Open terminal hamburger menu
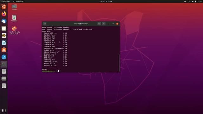The width and height of the screenshot is (203, 114). pyautogui.click(x=104, y=24)
